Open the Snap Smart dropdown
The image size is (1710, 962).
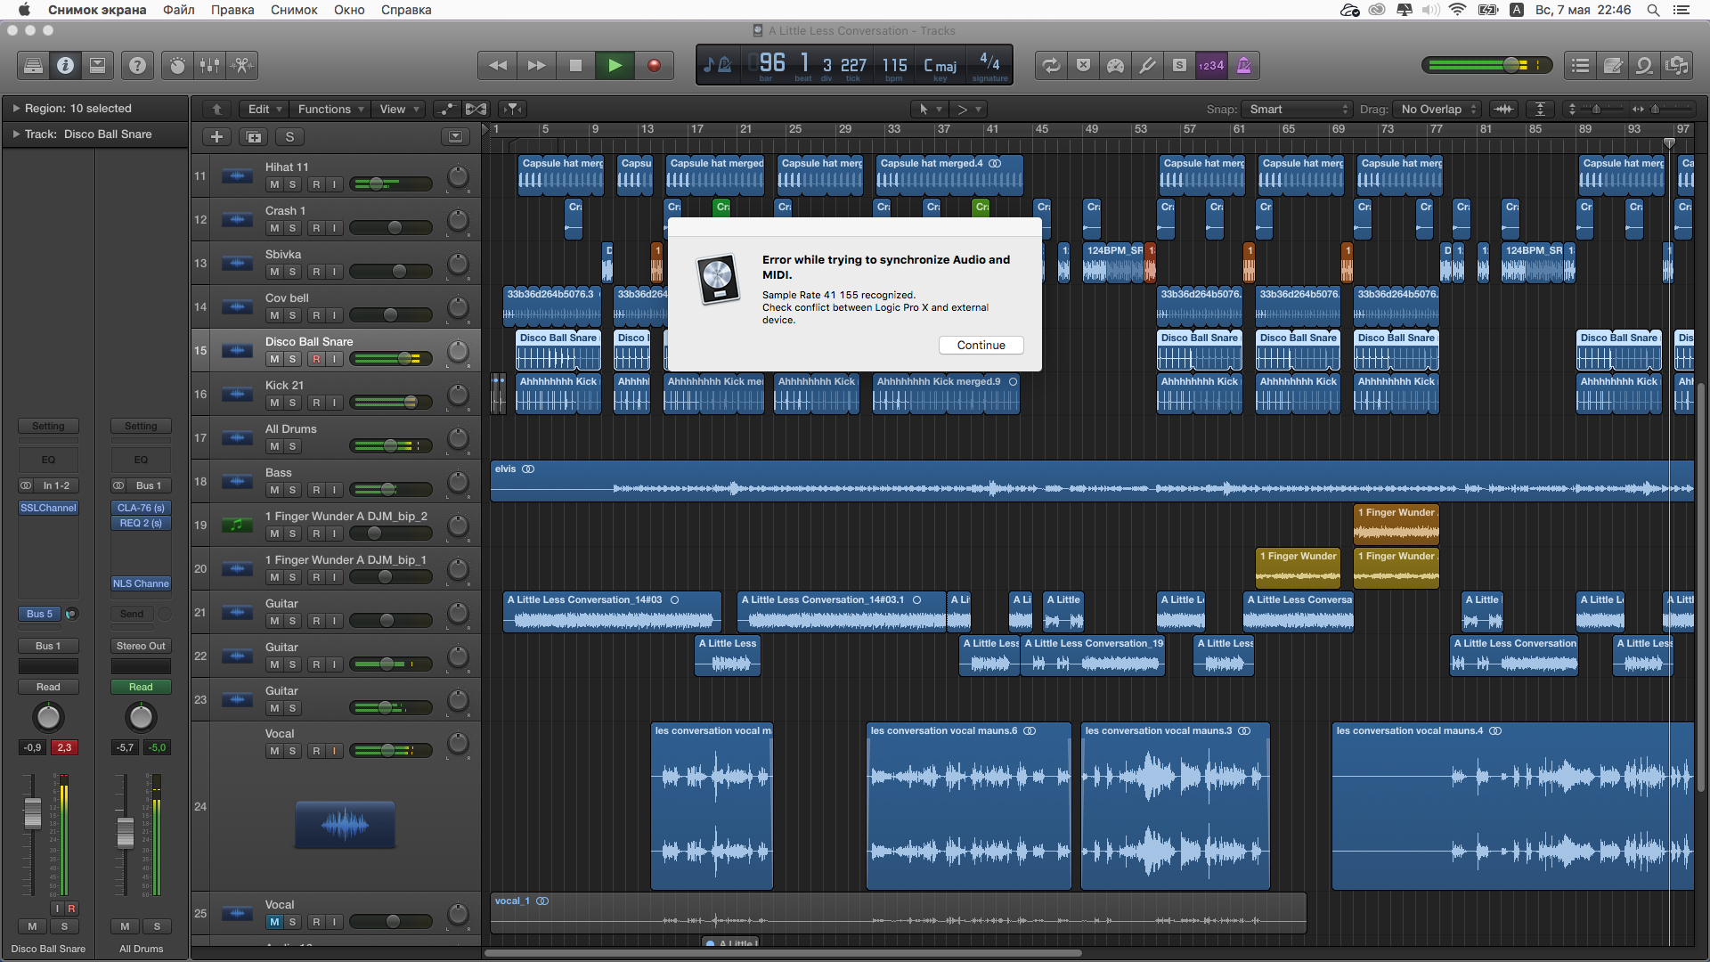coord(1297,109)
